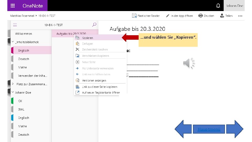Expand Platz zur Zusammena... section group
Image resolution: width=252 pixels, height=142 pixels.
[x=13, y=84]
